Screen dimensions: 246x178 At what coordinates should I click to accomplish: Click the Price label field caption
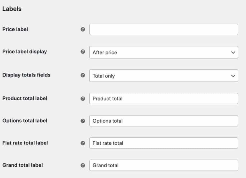tap(16, 29)
